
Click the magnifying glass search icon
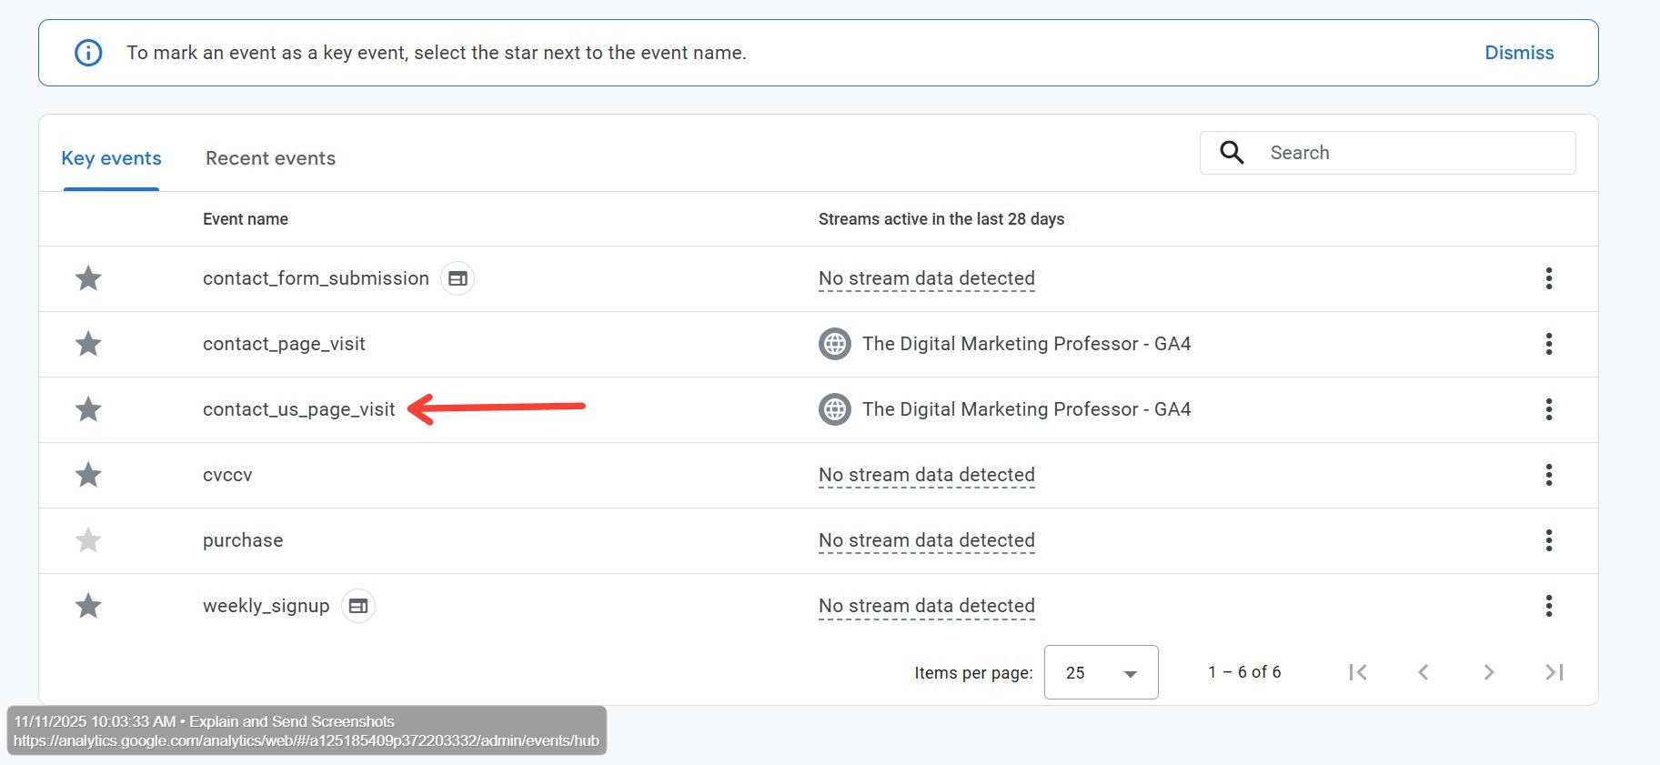(x=1232, y=153)
